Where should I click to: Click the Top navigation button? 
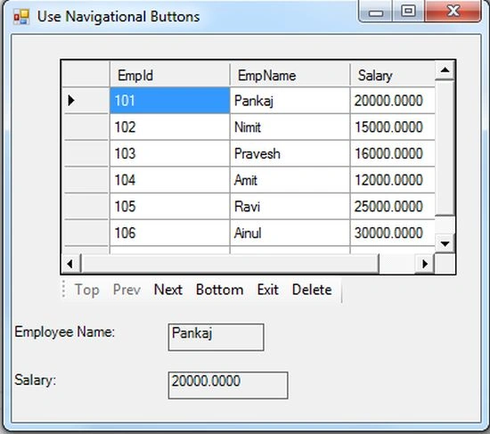point(87,290)
